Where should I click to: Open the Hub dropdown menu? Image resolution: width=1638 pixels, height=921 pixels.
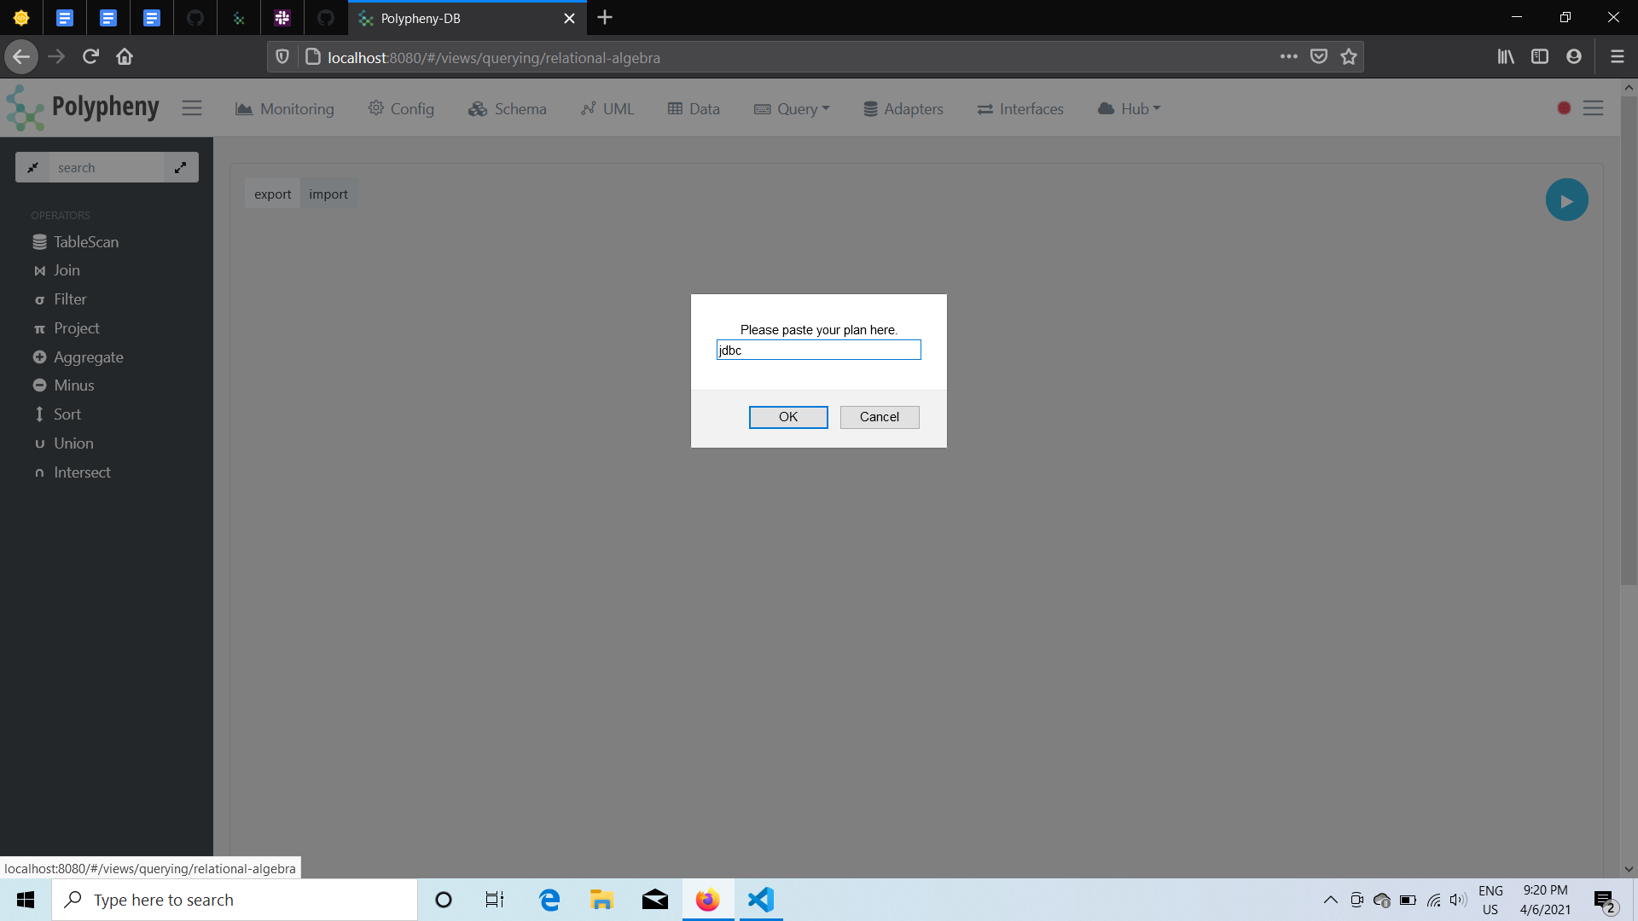point(1129,109)
